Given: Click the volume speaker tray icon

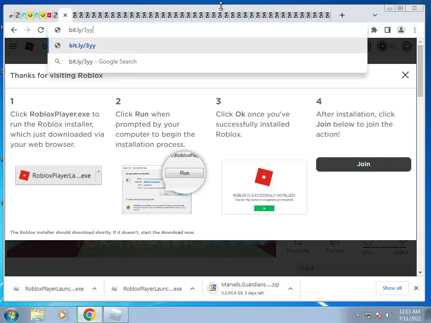Looking at the screenshot, I should pos(388,315).
